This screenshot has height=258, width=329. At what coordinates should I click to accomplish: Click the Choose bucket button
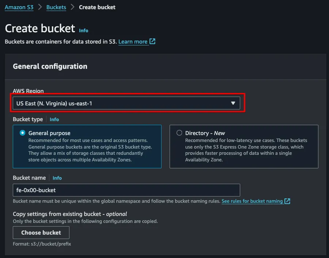point(41,232)
